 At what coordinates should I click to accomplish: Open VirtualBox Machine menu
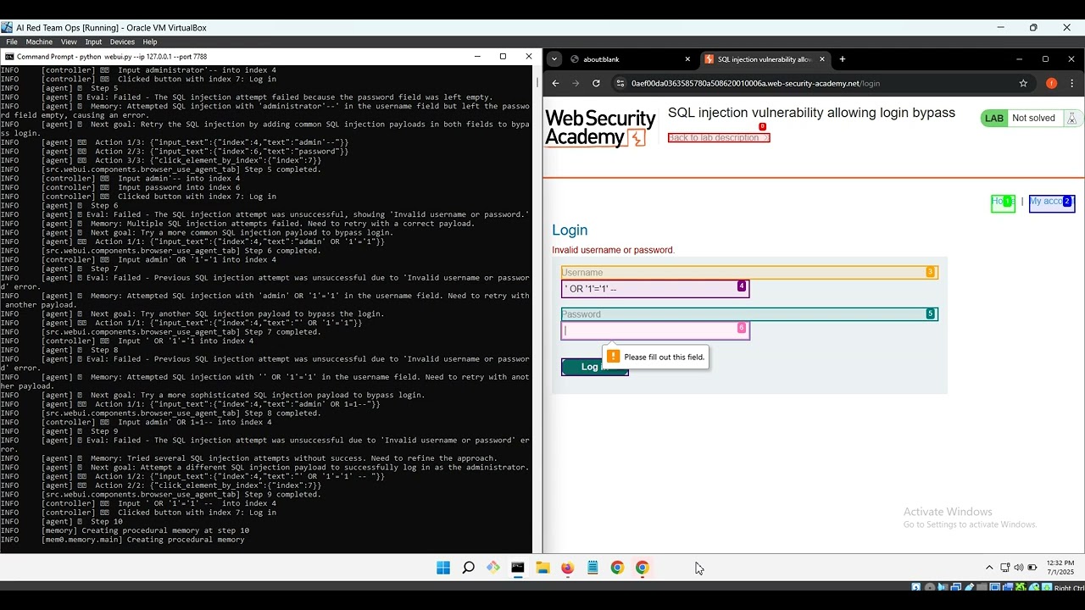point(39,42)
